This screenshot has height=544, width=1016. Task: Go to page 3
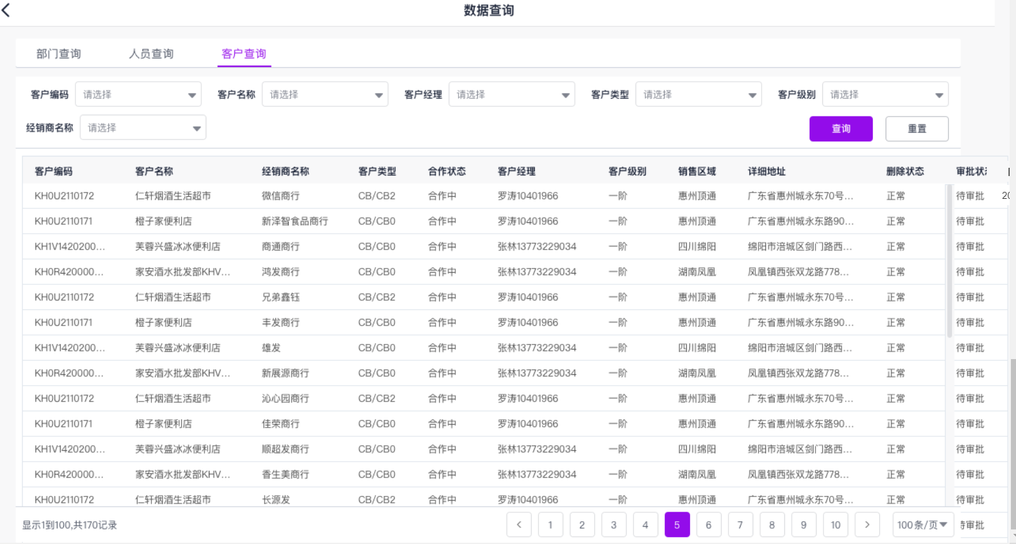coord(614,525)
